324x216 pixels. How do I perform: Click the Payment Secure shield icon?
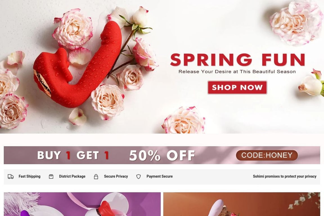[x=138, y=177]
